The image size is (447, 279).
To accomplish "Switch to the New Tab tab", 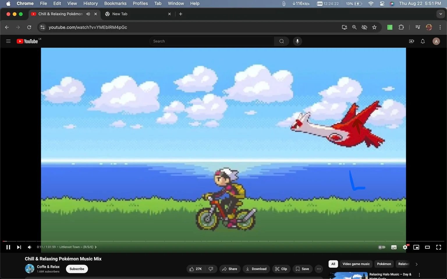I will click(x=137, y=14).
